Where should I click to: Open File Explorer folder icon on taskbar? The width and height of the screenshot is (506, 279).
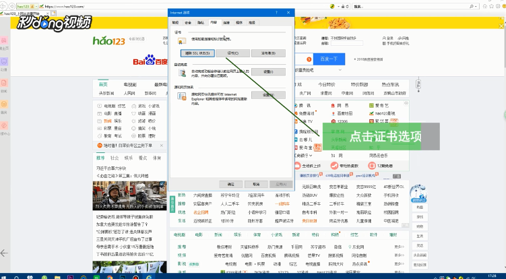[57, 277]
